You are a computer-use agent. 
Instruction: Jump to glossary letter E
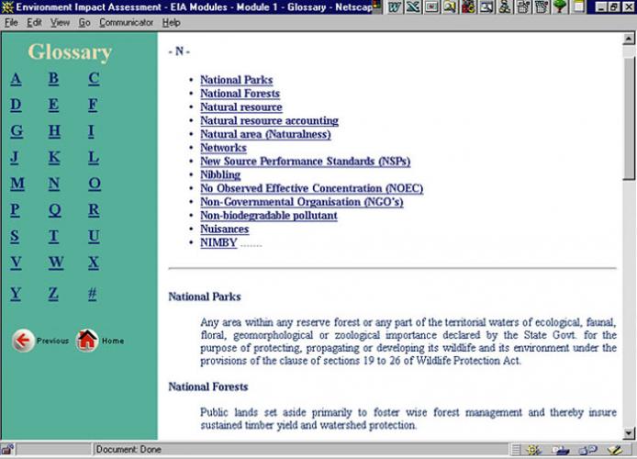click(x=53, y=105)
